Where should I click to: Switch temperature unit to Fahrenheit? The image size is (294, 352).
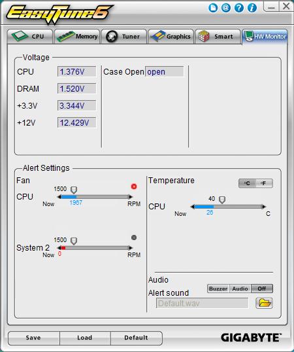click(264, 183)
